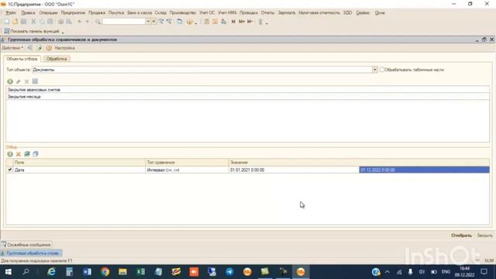Click the round help icon beside Настройка
Viewport: 496px width, 279px height.
pyautogui.click(x=49, y=48)
